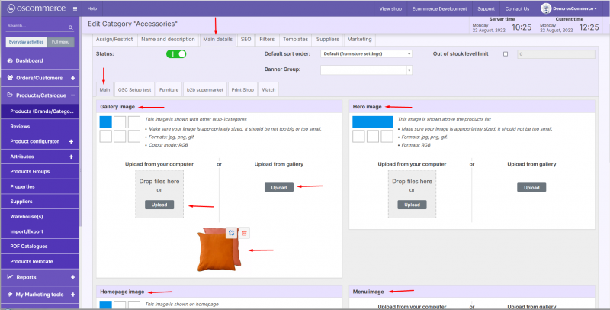Click Upload under Gallery image drop zone
The image size is (610, 310).
(159, 205)
